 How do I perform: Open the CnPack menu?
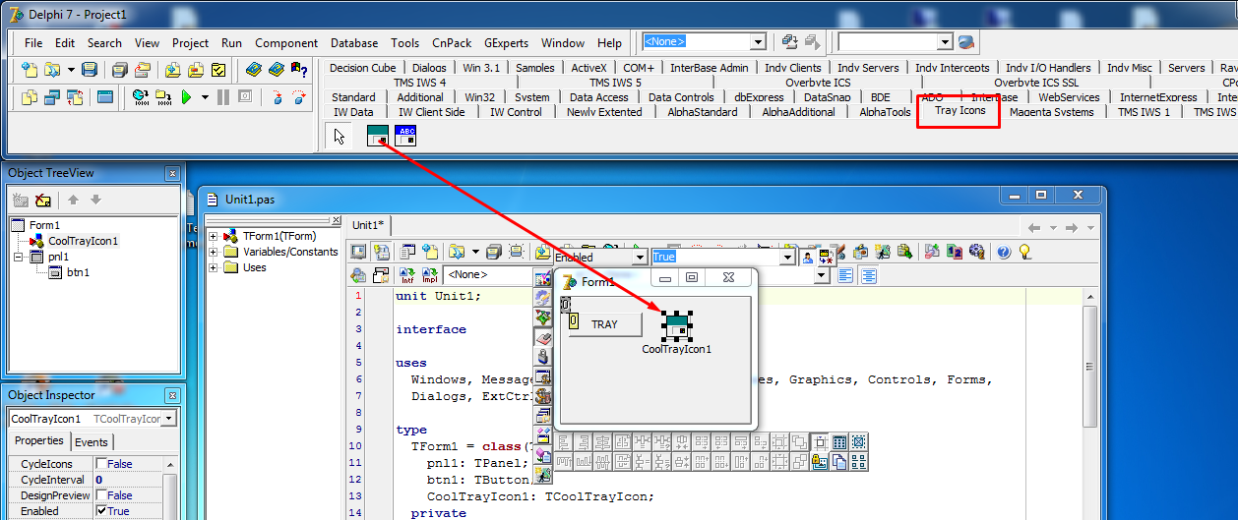pos(452,43)
